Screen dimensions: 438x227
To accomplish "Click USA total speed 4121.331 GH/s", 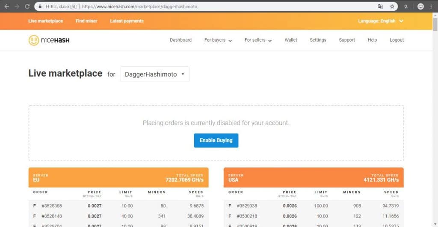I will (381, 180).
